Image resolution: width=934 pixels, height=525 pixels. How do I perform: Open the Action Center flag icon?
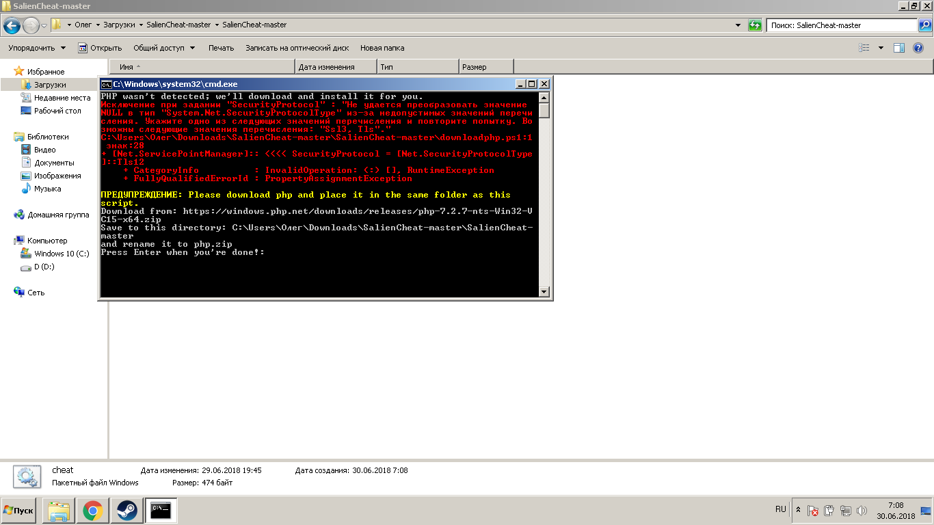813,511
